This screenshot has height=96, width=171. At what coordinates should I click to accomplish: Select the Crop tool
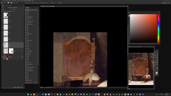coord(155,56)
